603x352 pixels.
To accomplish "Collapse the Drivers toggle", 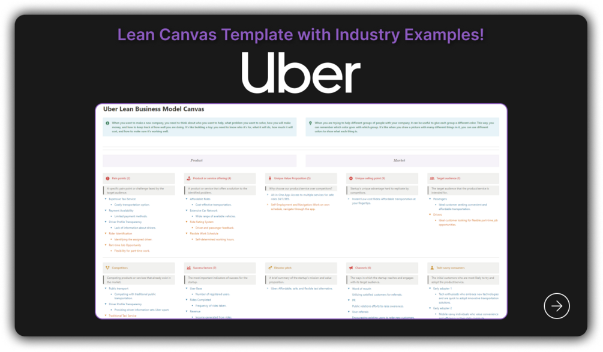I will click(x=430, y=215).
